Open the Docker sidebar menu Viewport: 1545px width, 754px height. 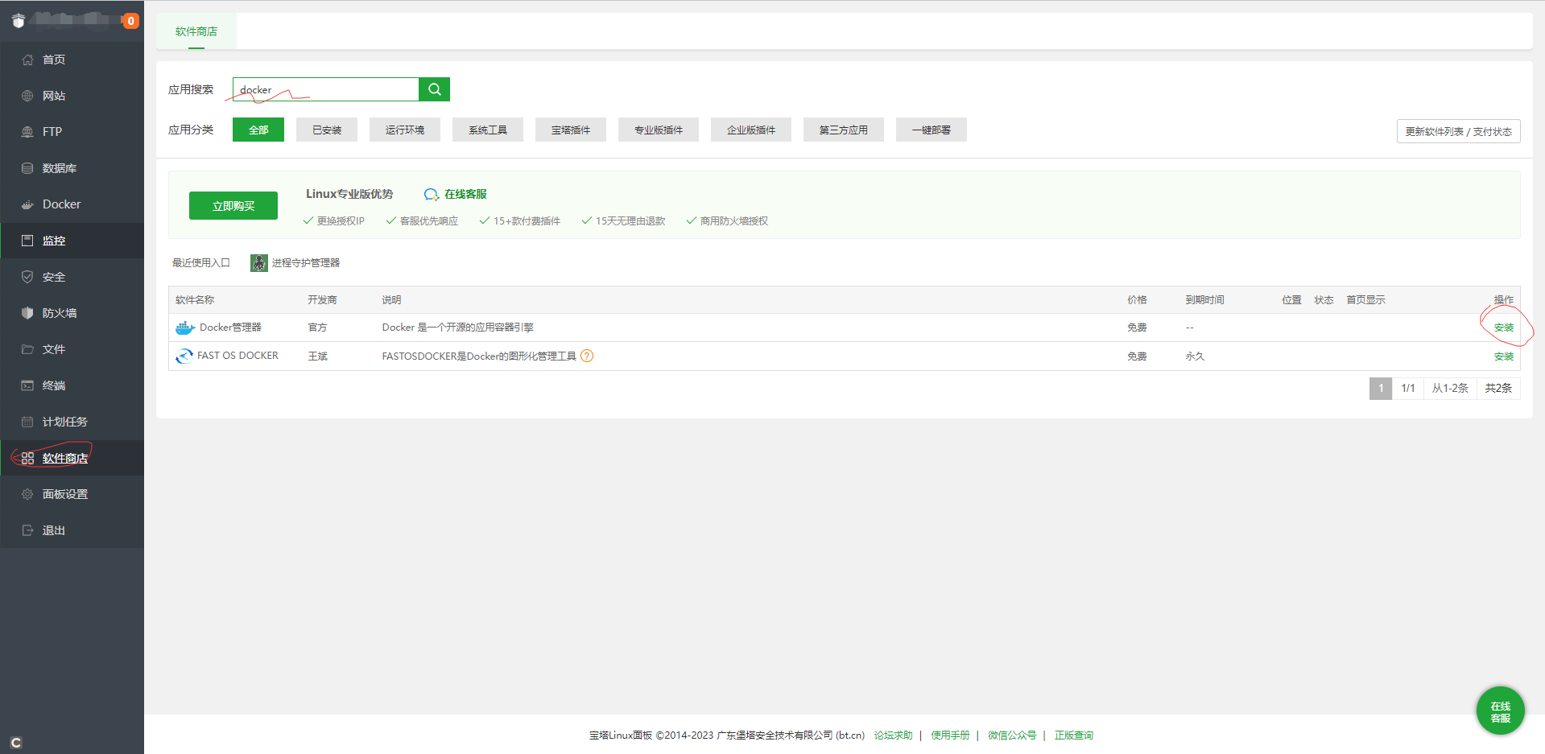[x=61, y=204]
